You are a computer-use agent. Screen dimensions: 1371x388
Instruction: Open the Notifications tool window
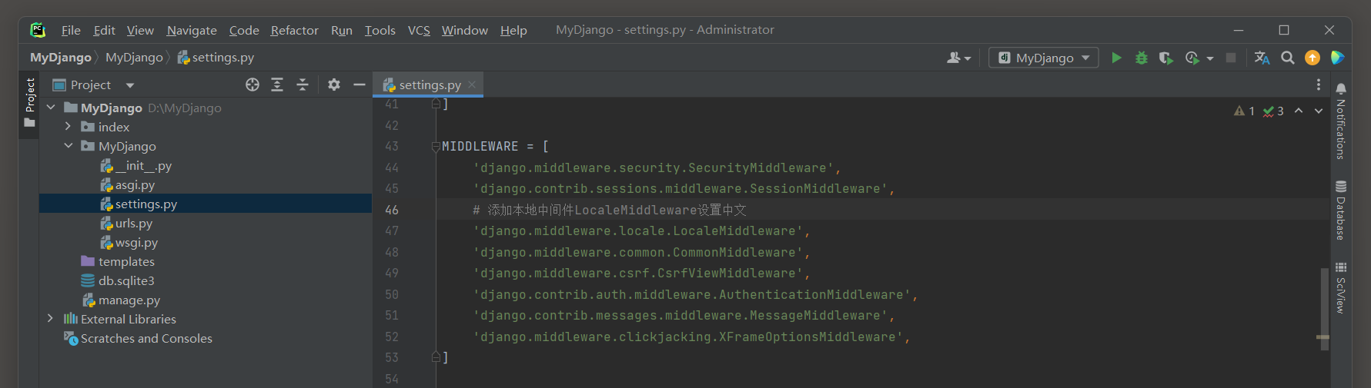tap(1341, 121)
